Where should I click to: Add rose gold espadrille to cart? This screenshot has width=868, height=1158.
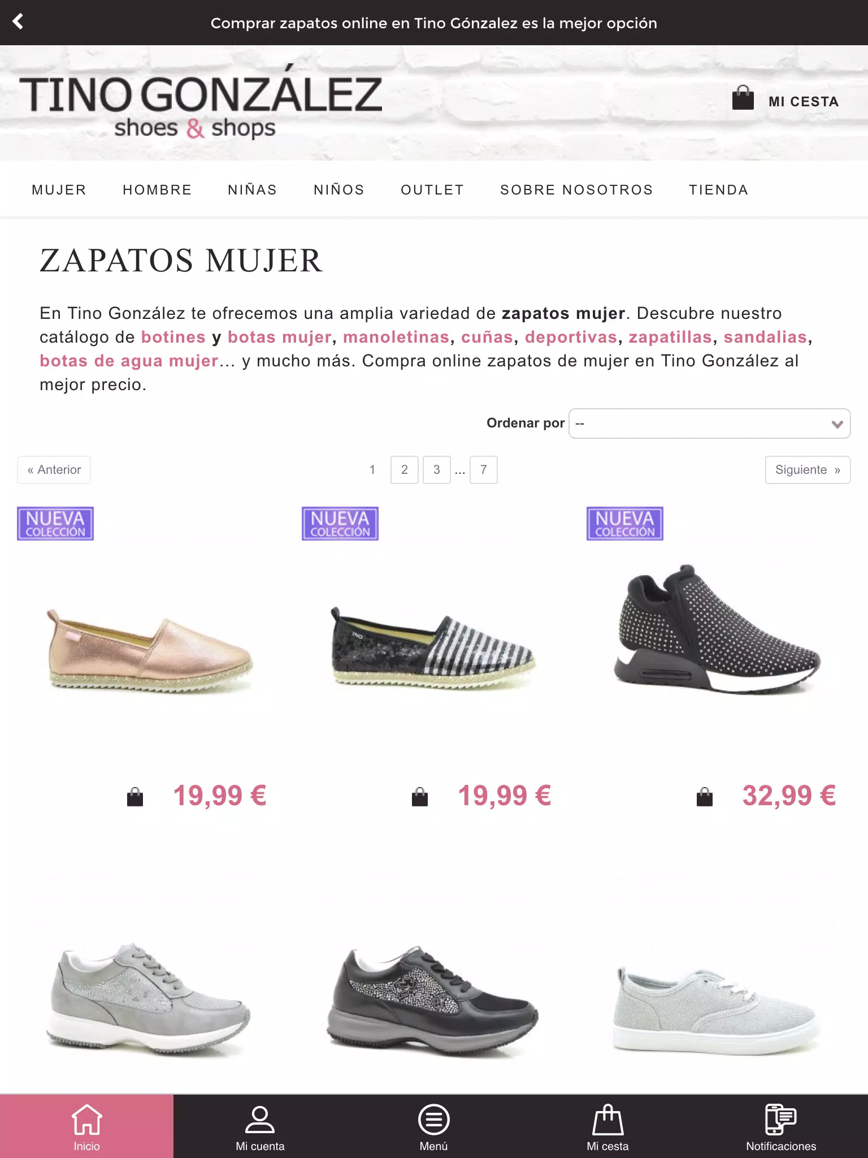135,797
